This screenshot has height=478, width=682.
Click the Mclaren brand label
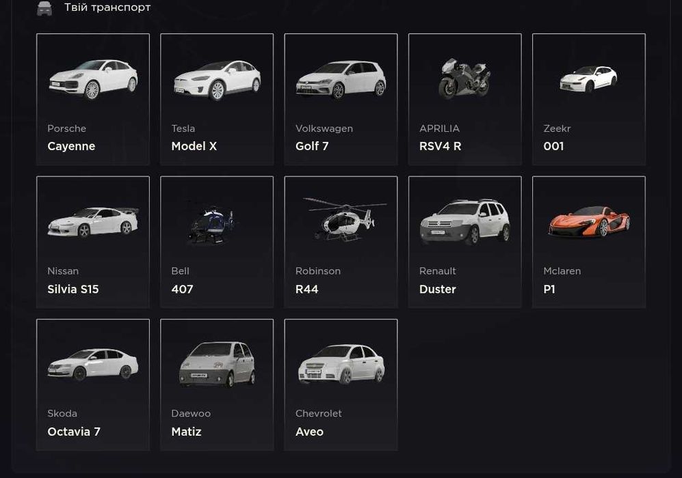click(x=562, y=271)
